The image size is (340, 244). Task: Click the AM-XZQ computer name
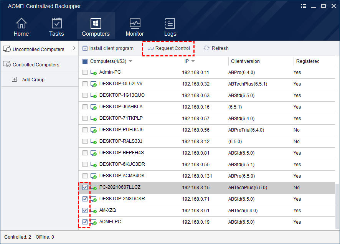[107, 210]
